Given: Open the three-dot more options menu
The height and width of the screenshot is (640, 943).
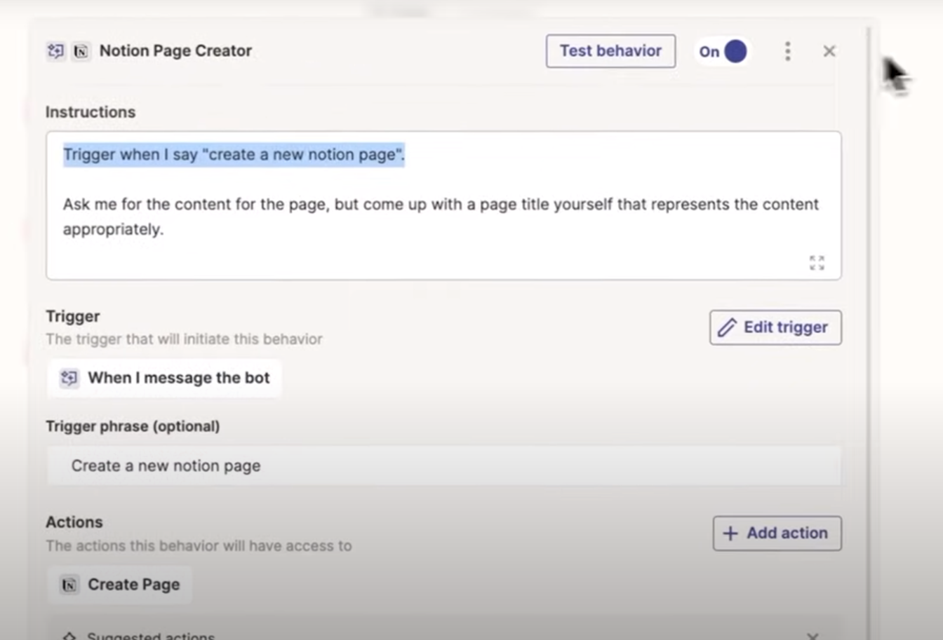Looking at the screenshot, I should click(x=788, y=51).
